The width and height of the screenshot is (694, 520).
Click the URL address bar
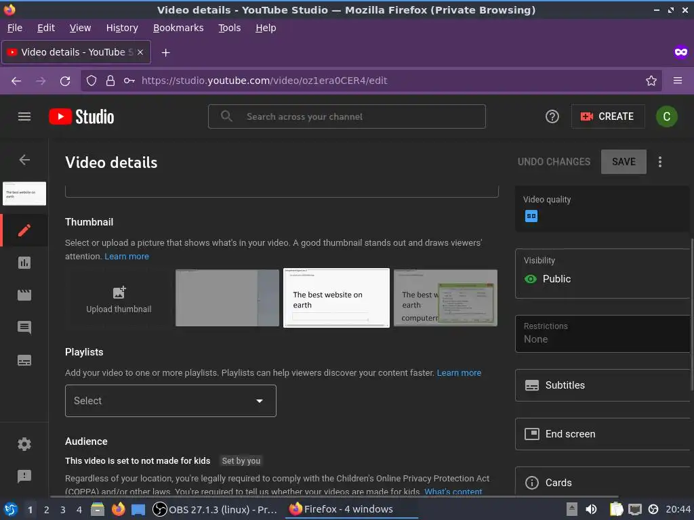click(371, 81)
